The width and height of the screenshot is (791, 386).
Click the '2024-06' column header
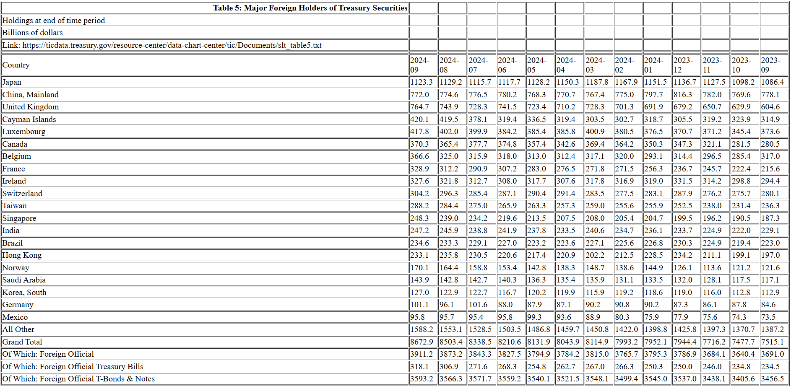pyautogui.click(x=511, y=65)
